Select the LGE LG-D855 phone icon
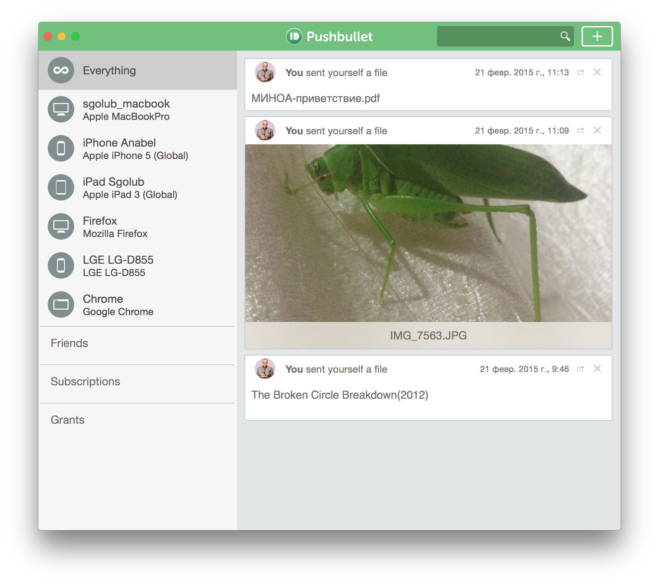659x585 pixels. pyautogui.click(x=61, y=265)
